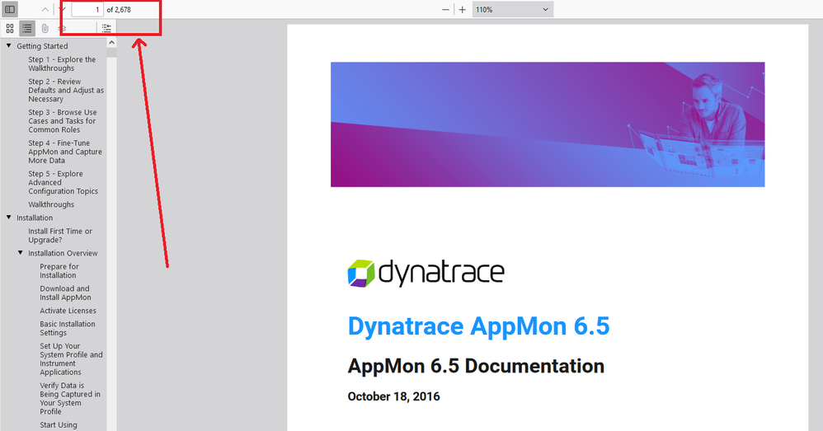Toggle the sidebar panel button
This screenshot has width=823, height=431.
[10, 9]
